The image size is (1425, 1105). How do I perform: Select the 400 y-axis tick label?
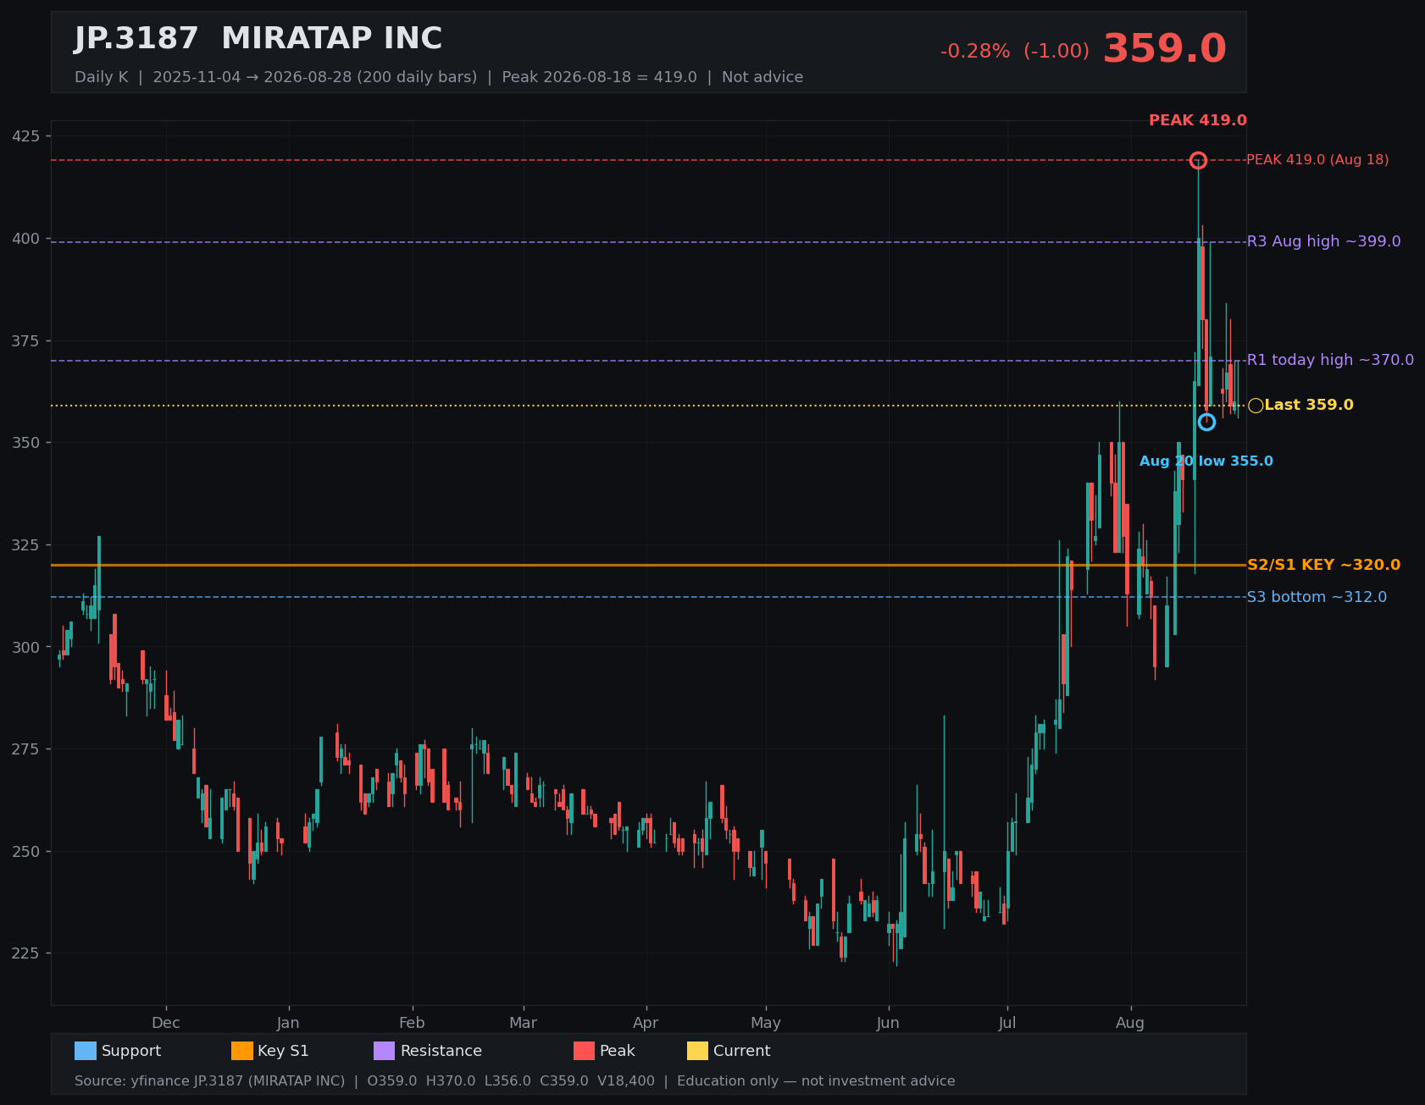(25, 239)
